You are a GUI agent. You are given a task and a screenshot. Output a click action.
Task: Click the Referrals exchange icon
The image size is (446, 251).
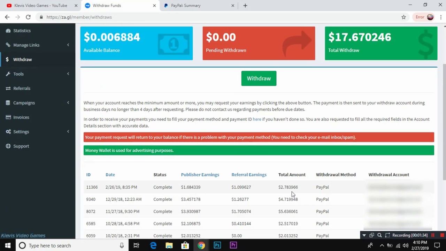click(x=8, y=89)
